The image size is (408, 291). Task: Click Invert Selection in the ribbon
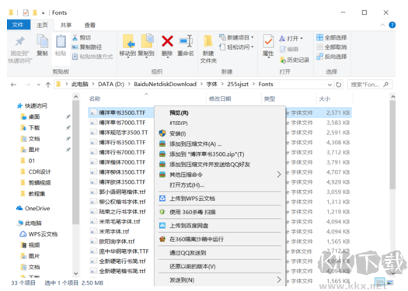[x=332, y=57]
